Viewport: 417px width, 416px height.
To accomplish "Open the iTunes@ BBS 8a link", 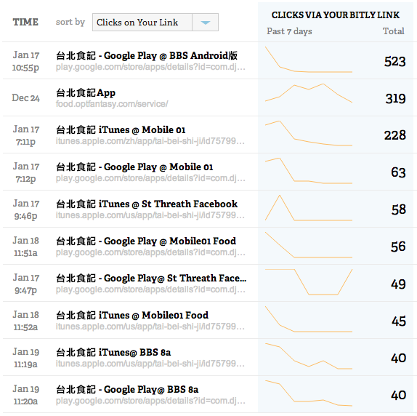I will [x=113, y=353].
